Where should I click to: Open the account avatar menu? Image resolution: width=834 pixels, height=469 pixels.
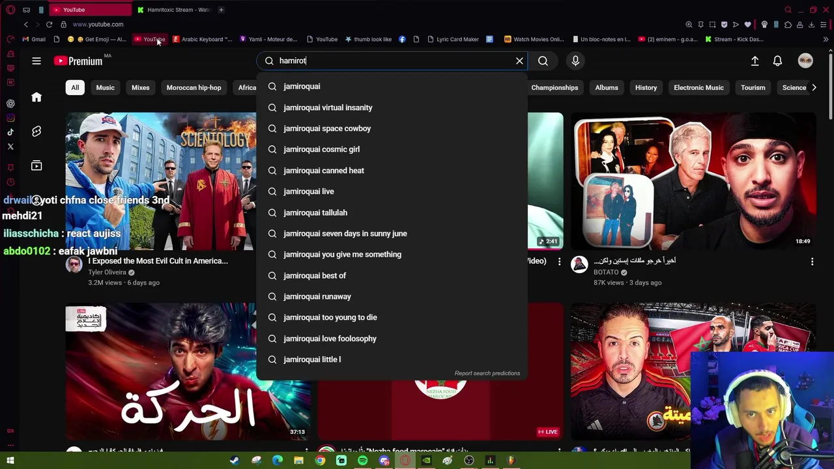(x=805, y=61)
